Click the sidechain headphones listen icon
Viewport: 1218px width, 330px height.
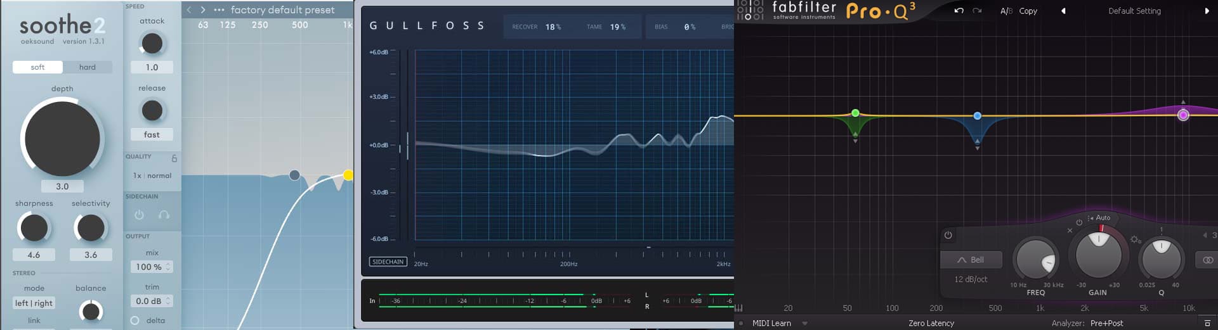(x=164, y=215)
